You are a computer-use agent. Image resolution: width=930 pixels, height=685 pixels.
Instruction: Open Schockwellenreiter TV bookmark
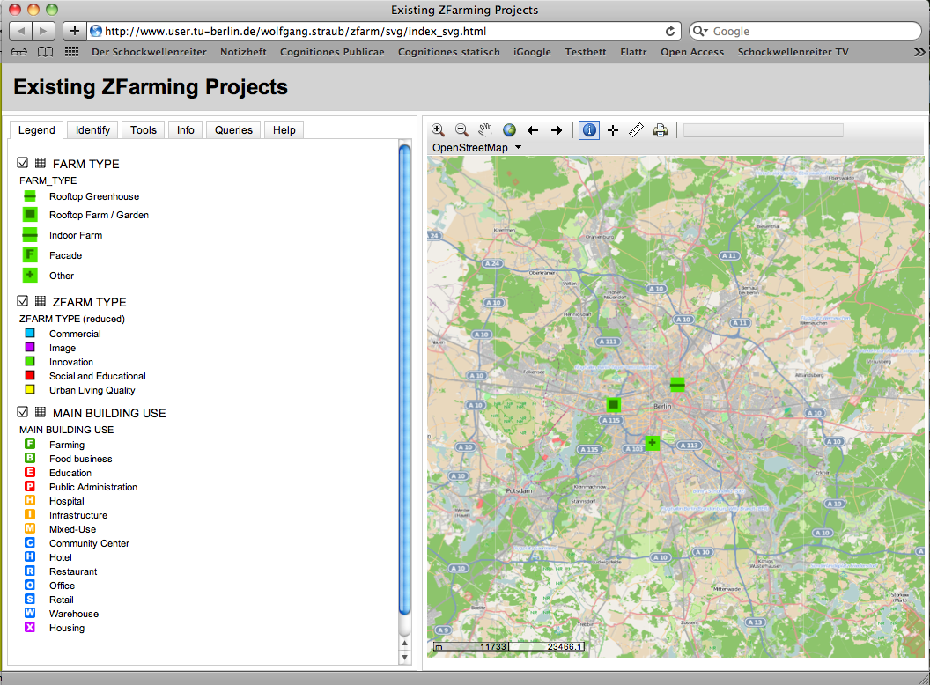point(793,52)
